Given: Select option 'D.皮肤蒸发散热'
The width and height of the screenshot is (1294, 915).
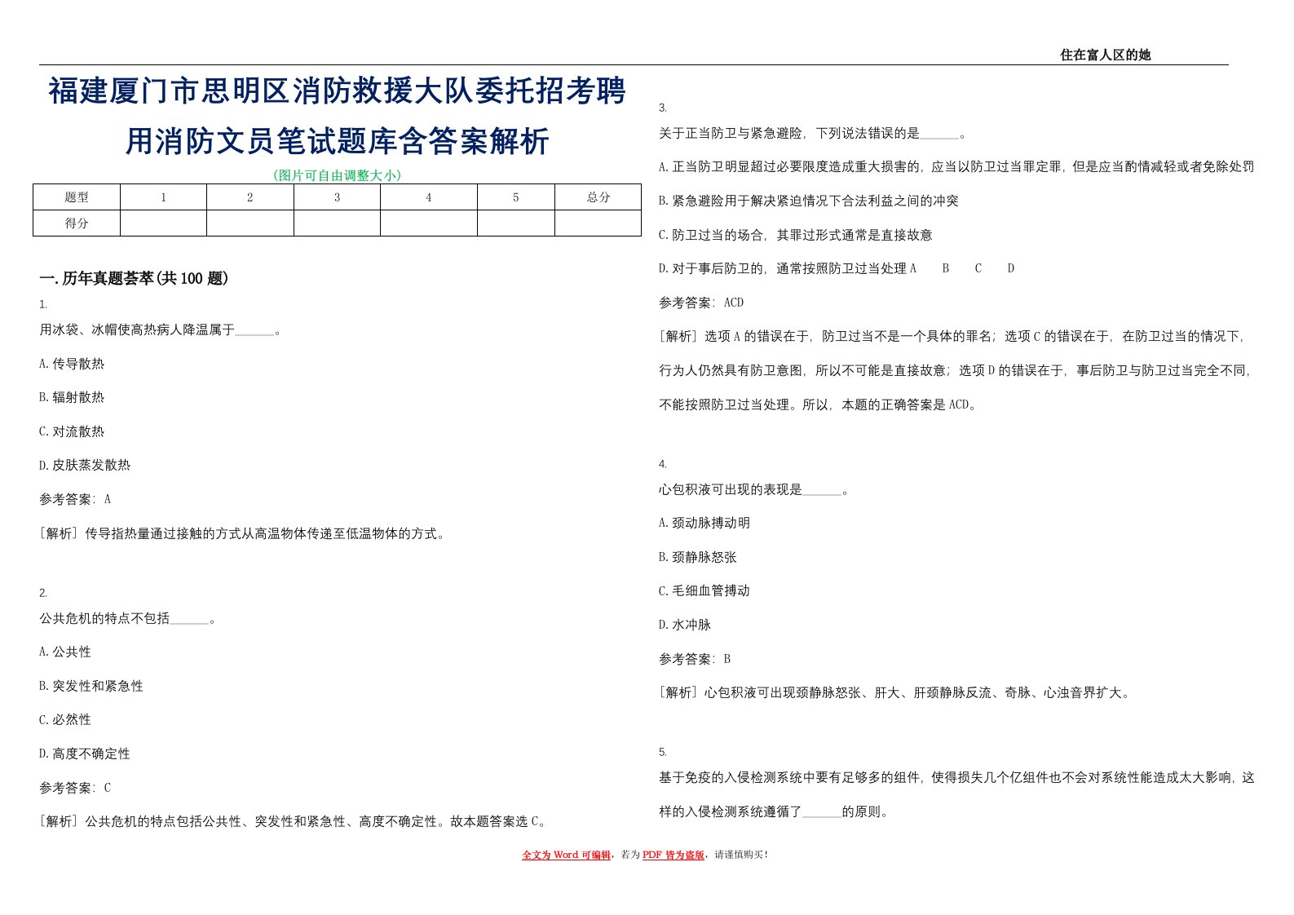Looking at the screenshot, I should point(85,465).
